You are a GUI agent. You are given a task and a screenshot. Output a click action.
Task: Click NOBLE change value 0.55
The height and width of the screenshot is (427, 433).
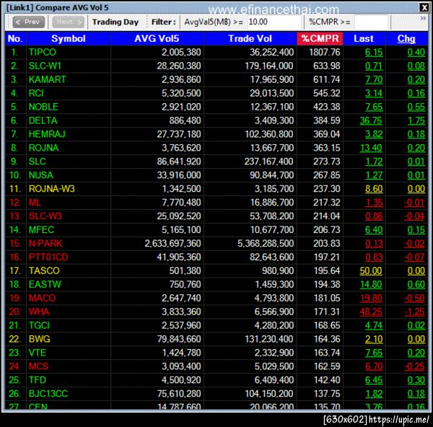(416, 107)
